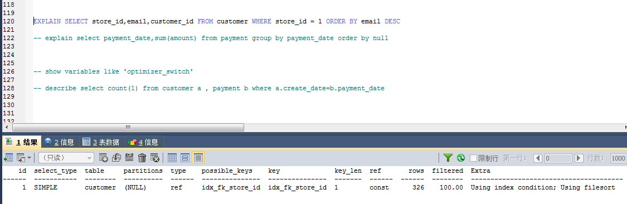Viewport: 627px width, 204px height.
Task: Click the duplicate current row icon
Action: click(x=116, y=158)
